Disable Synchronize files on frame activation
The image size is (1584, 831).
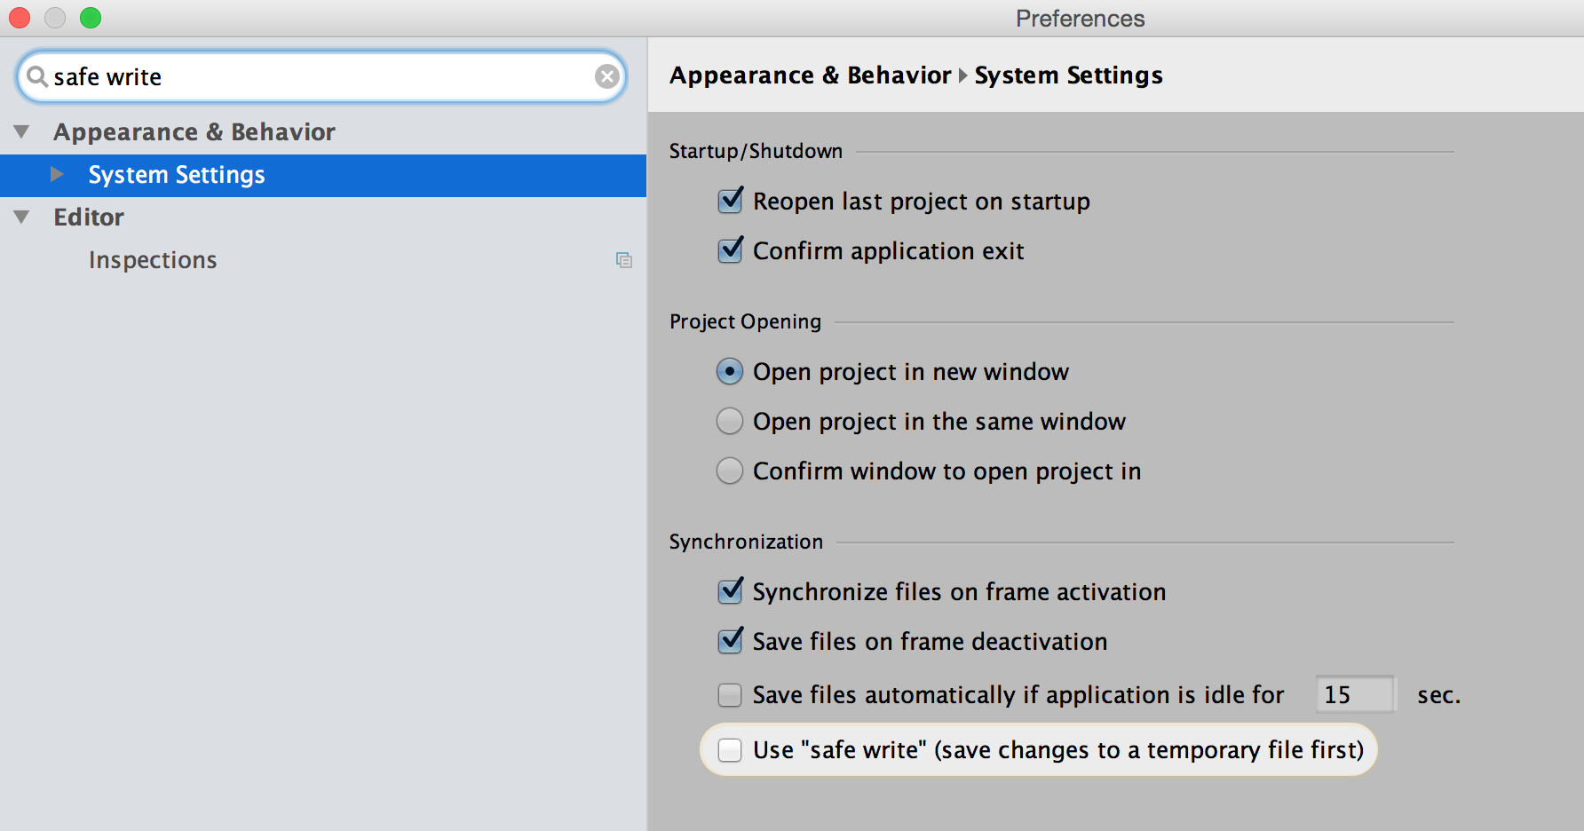(730, 592)
